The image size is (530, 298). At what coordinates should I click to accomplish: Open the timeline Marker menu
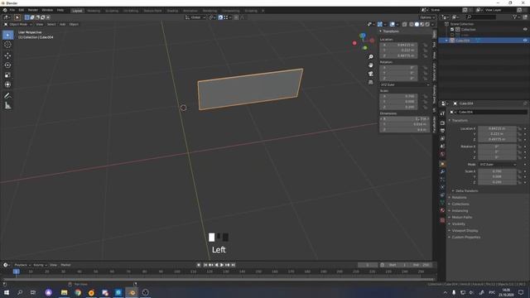(65, 265)
